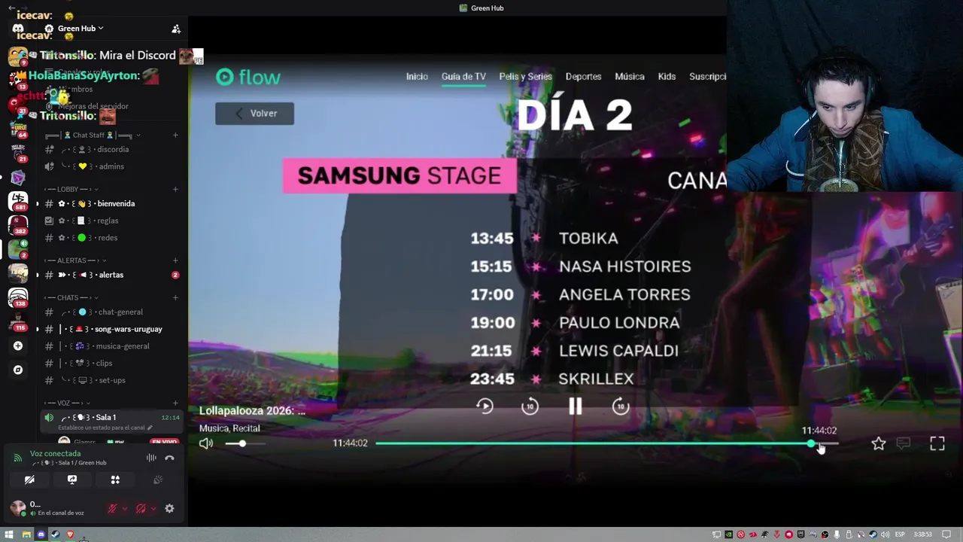Open the admins voice channel
The height and width of the screenshot is (542, 963).
tap(111, 166)
